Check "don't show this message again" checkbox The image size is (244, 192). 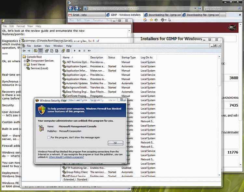[49, 137]
